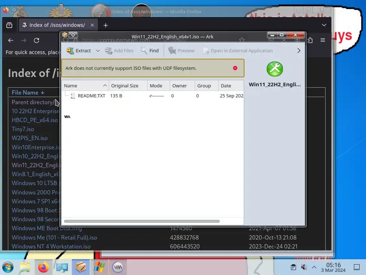
Task: Click the Ark window menu icon in titlebar
Action: (65, 35)
